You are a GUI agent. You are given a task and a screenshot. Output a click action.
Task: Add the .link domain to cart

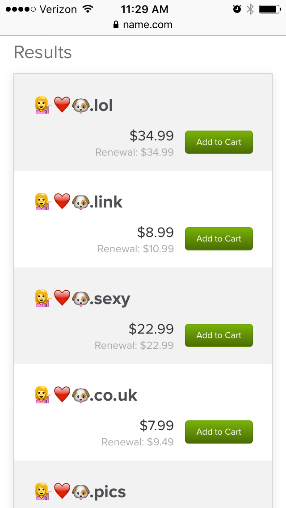[x=219, y=238]
